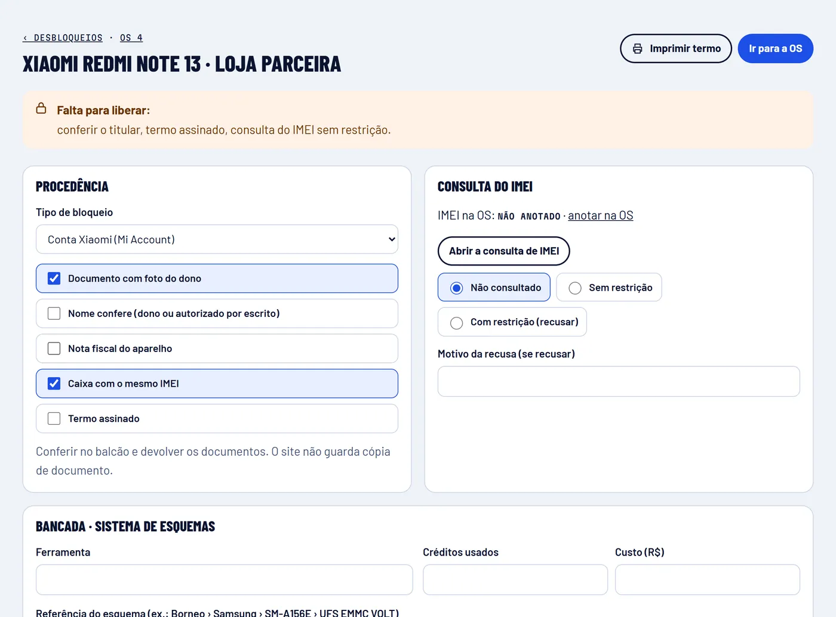The image size is (836, 617).
Task: Click the page title Xiaomi Redmi Note 13 · Loja Parceira
Action: tap(182, 64)
